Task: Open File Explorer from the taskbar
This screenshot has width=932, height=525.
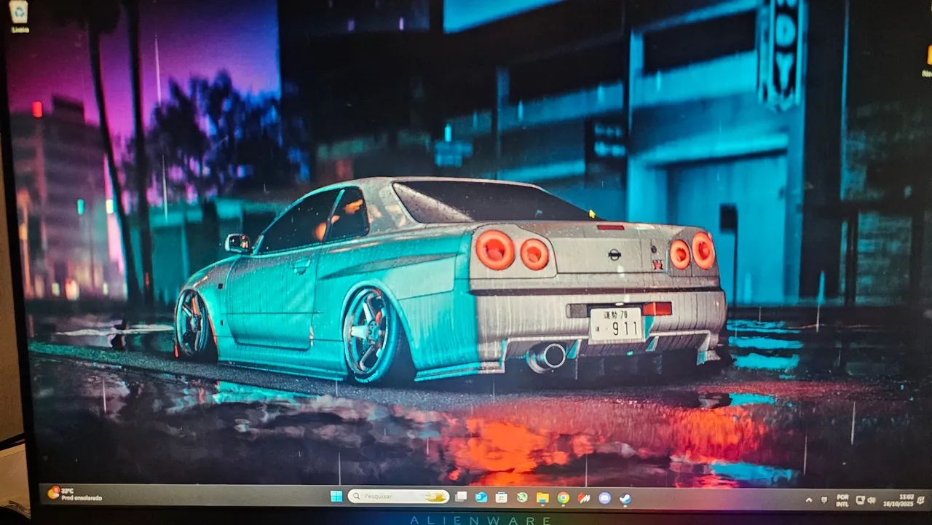Action: click(x=542, y=498)
